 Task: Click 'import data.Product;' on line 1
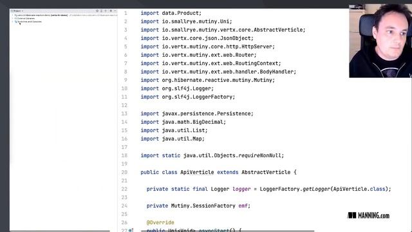click(x=171, y=13)
